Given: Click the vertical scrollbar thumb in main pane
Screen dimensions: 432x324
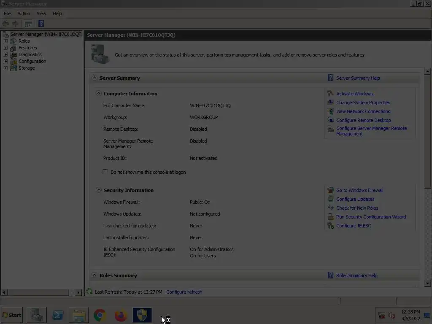Looking at the screenshot, I should pyautogui.click(x=427, y=132).
